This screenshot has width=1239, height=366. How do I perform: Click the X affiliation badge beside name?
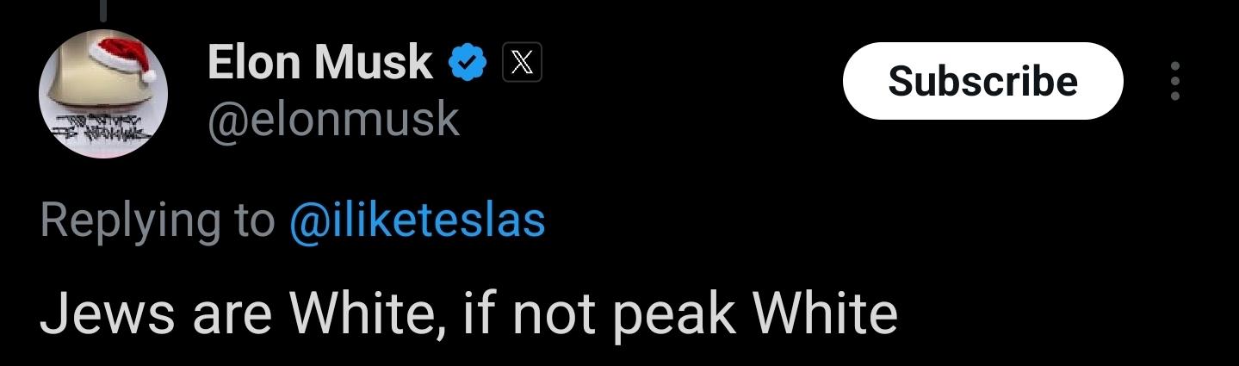[520, 63]
